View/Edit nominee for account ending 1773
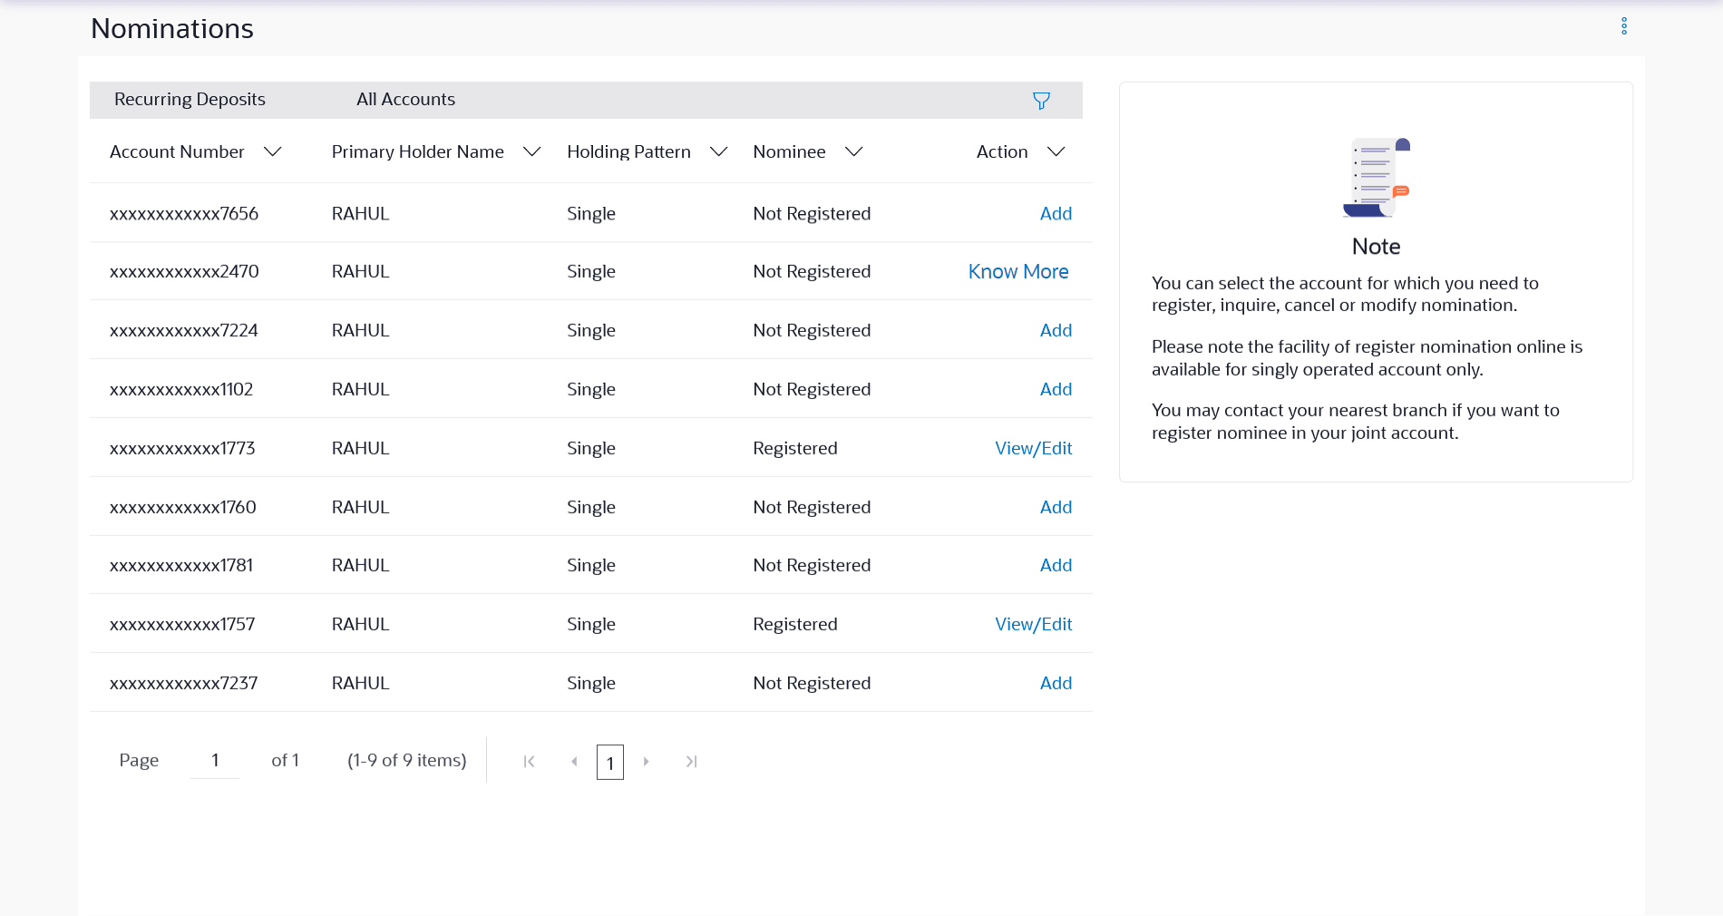This screenshot has height=916, width=1723. [1033, 448]
